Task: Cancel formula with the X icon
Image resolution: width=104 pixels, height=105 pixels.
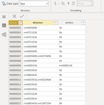Action: [14, 16]
